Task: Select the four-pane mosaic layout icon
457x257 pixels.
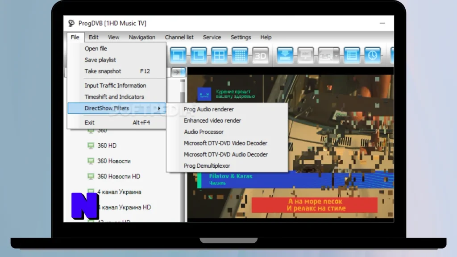Action: tap(219, 55)
